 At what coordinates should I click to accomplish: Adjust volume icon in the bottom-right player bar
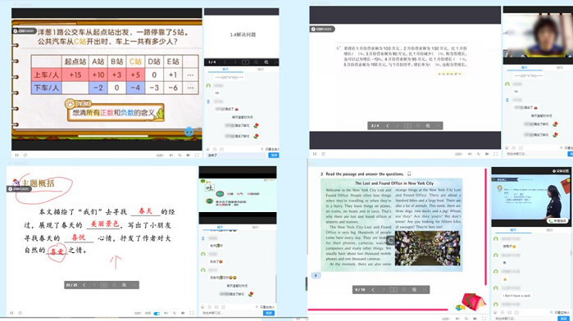click(458, 319)
